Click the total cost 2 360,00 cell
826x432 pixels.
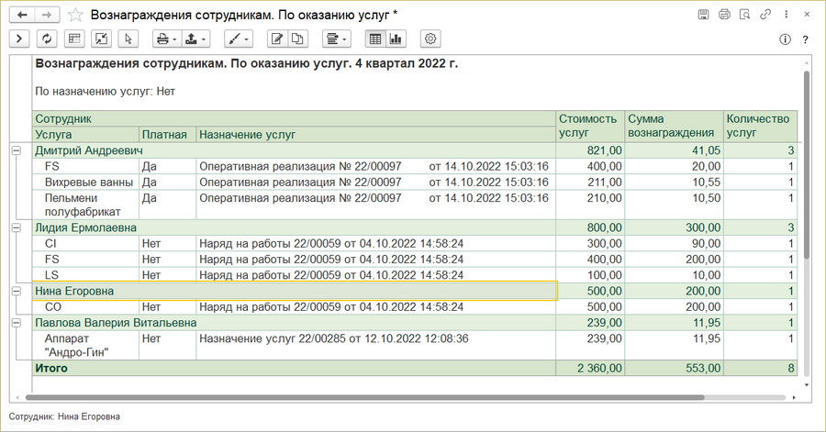click(590, 369)
